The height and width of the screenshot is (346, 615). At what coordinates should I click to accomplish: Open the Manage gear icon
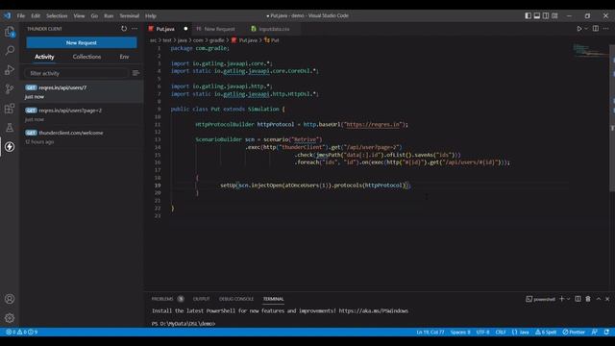(10, 318)
